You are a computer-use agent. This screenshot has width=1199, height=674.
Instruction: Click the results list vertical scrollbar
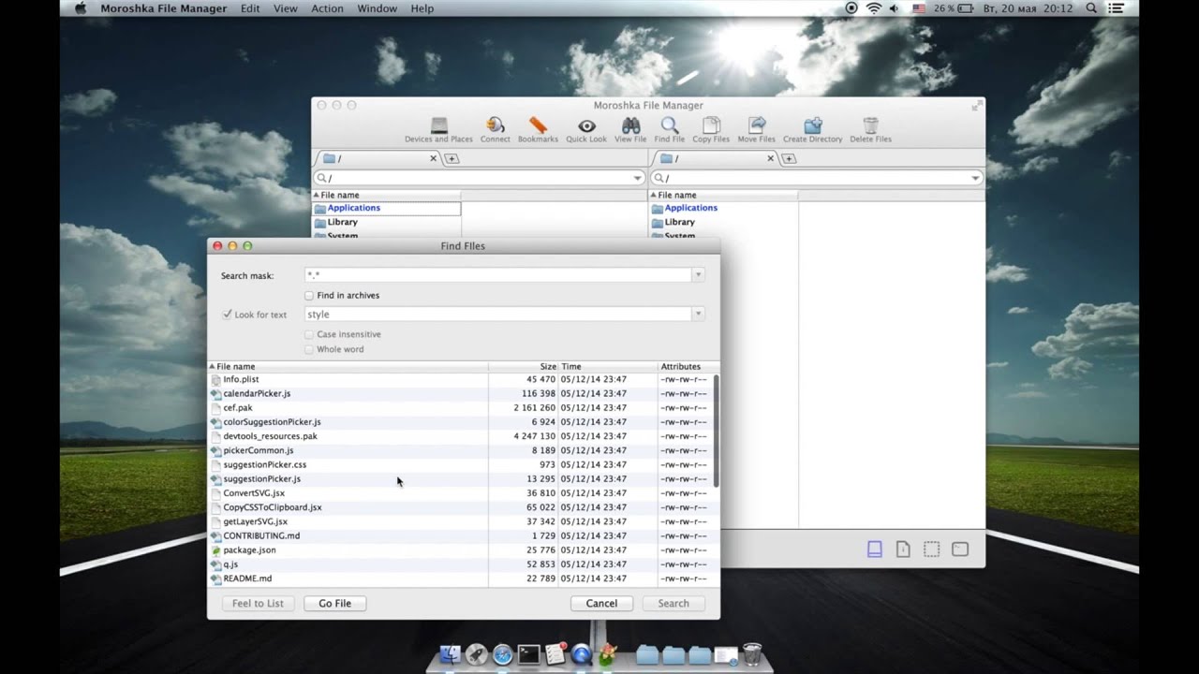point(717,431)
